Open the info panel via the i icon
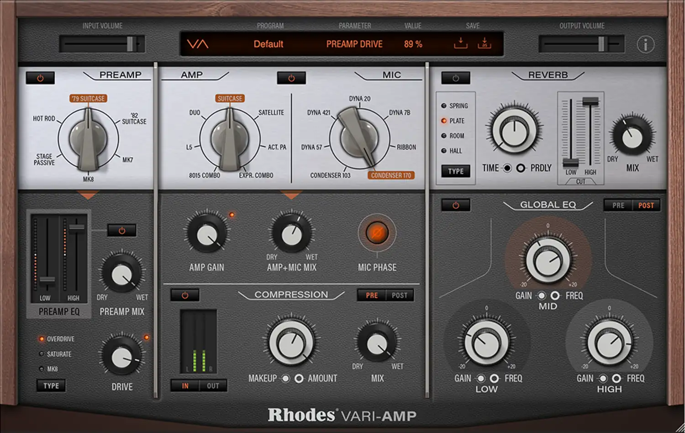Screen dimensions: 685x433 coord(646,44)
